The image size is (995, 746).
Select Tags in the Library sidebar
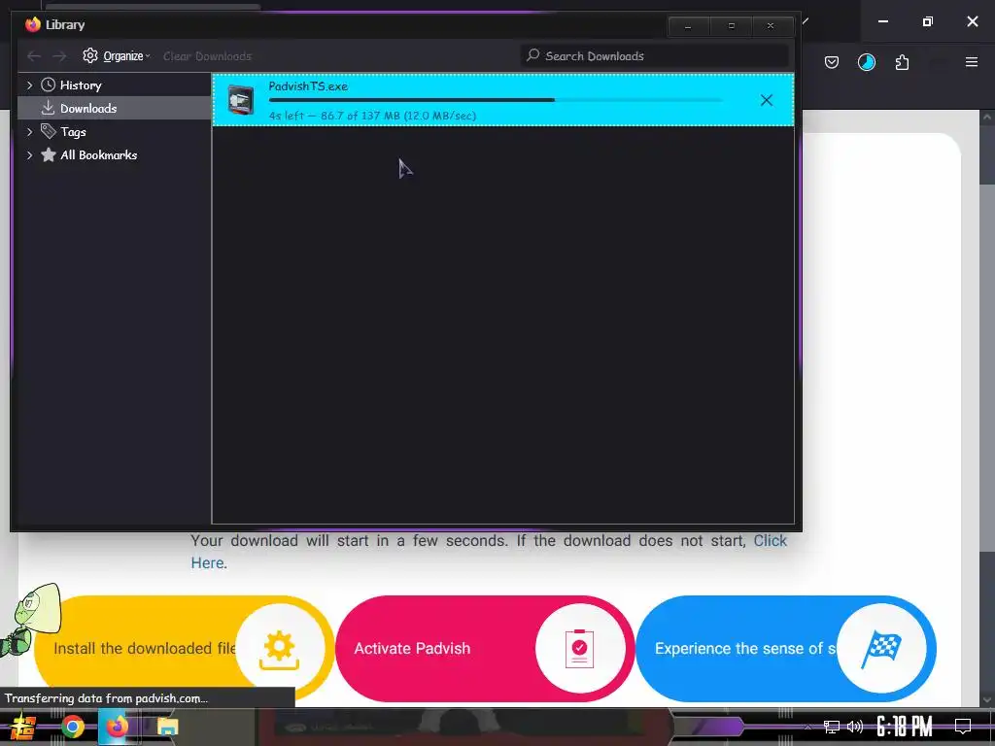point(115,132)
